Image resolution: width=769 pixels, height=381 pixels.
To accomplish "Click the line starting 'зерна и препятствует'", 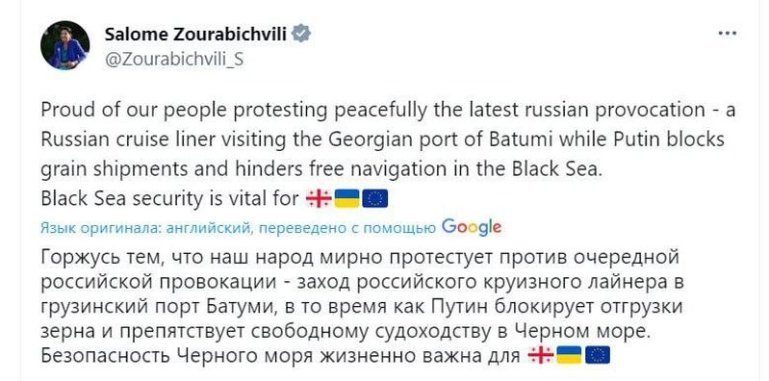I will (346, 331).
